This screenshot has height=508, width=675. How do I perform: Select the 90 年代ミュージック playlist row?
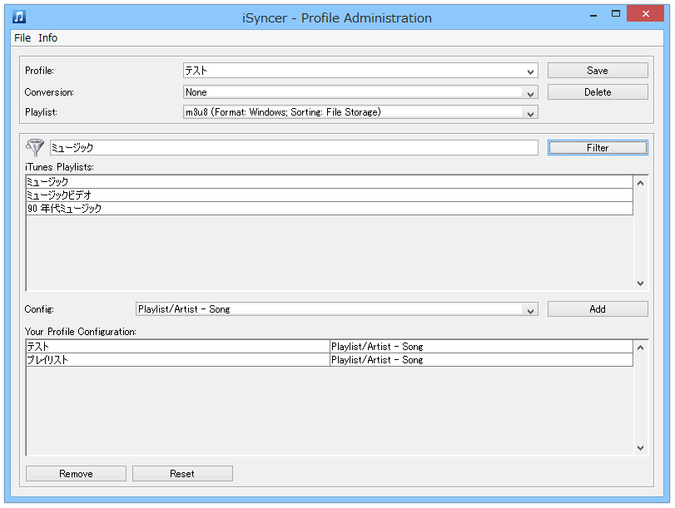click(330, 208)
